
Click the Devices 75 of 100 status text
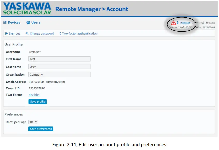pos(179,27)
